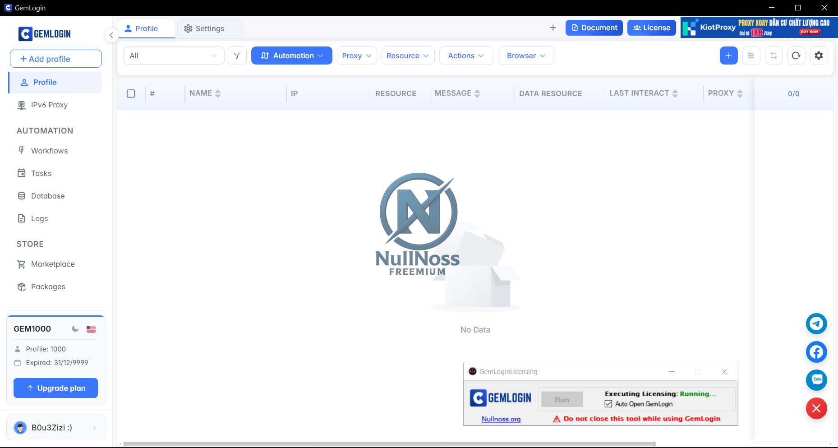Open Tasks in sidebar
This screenshot has height=448, width=838.
point(55,173)
